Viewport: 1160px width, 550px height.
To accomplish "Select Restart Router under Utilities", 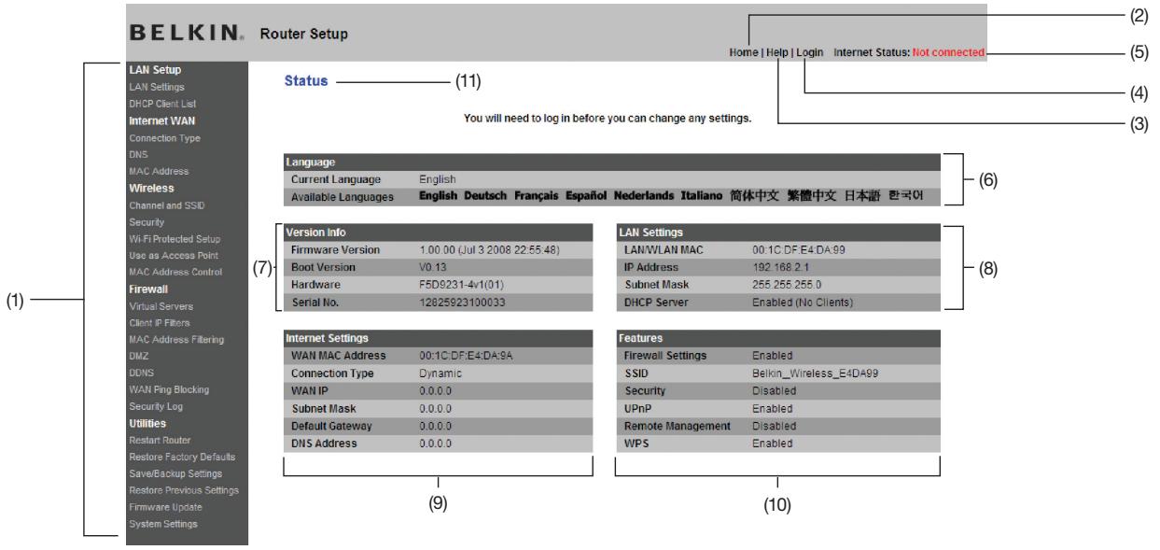I will point(161,439).
